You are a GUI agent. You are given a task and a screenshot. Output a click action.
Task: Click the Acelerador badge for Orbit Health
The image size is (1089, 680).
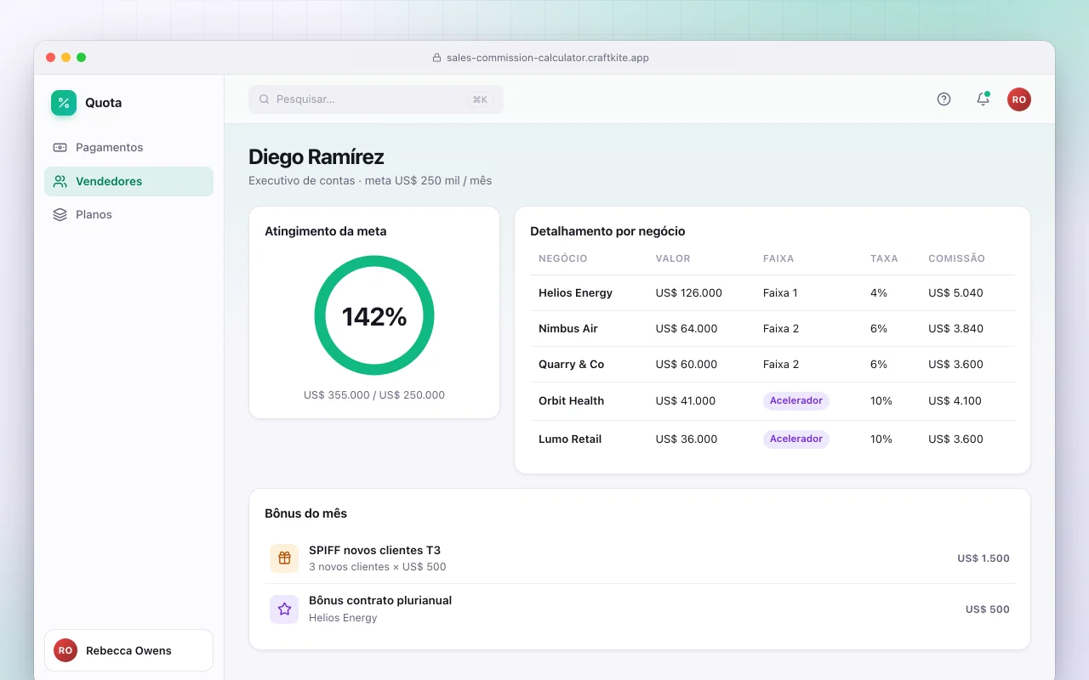796,400
